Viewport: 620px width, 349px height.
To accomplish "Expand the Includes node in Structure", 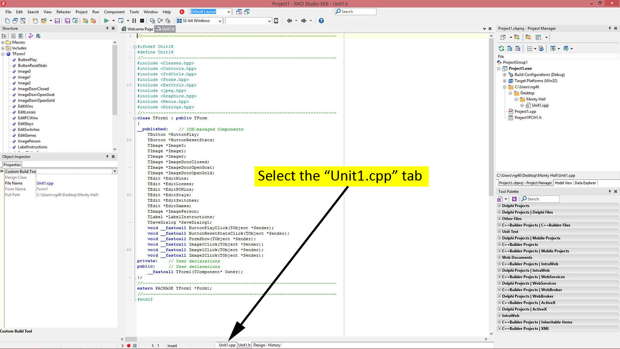I will [x=3, y=48].
